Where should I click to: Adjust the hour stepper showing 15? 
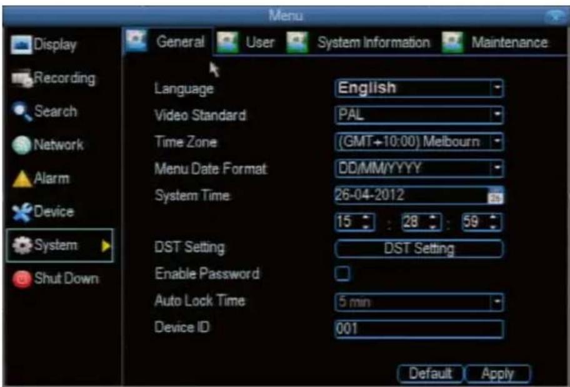(x=355, y=222)
